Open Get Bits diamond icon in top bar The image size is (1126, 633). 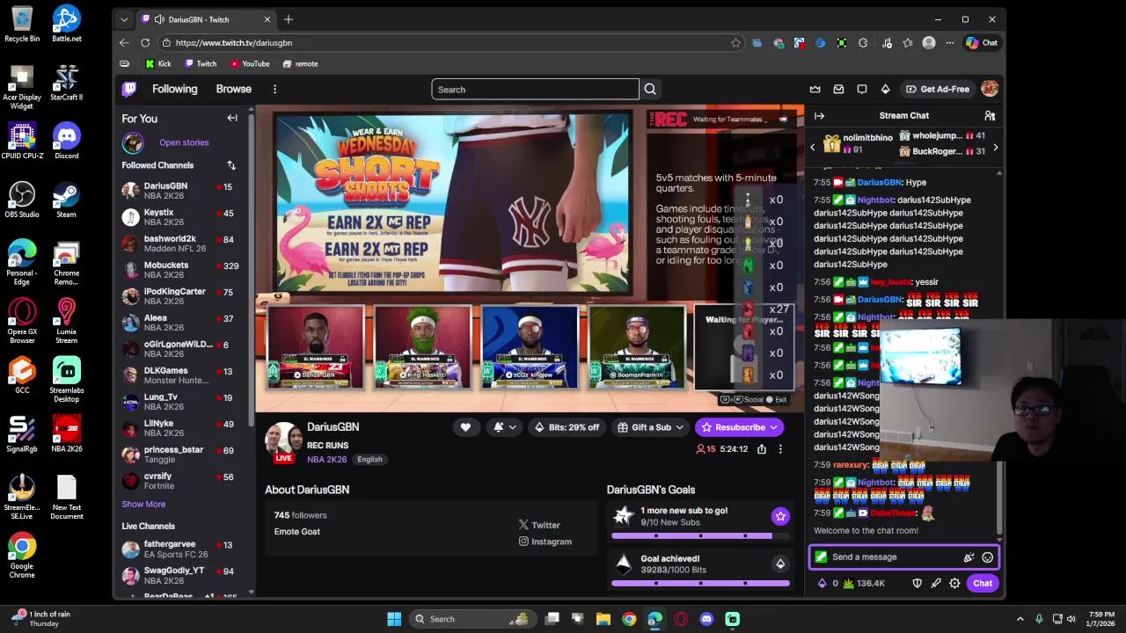coord(885,89)
